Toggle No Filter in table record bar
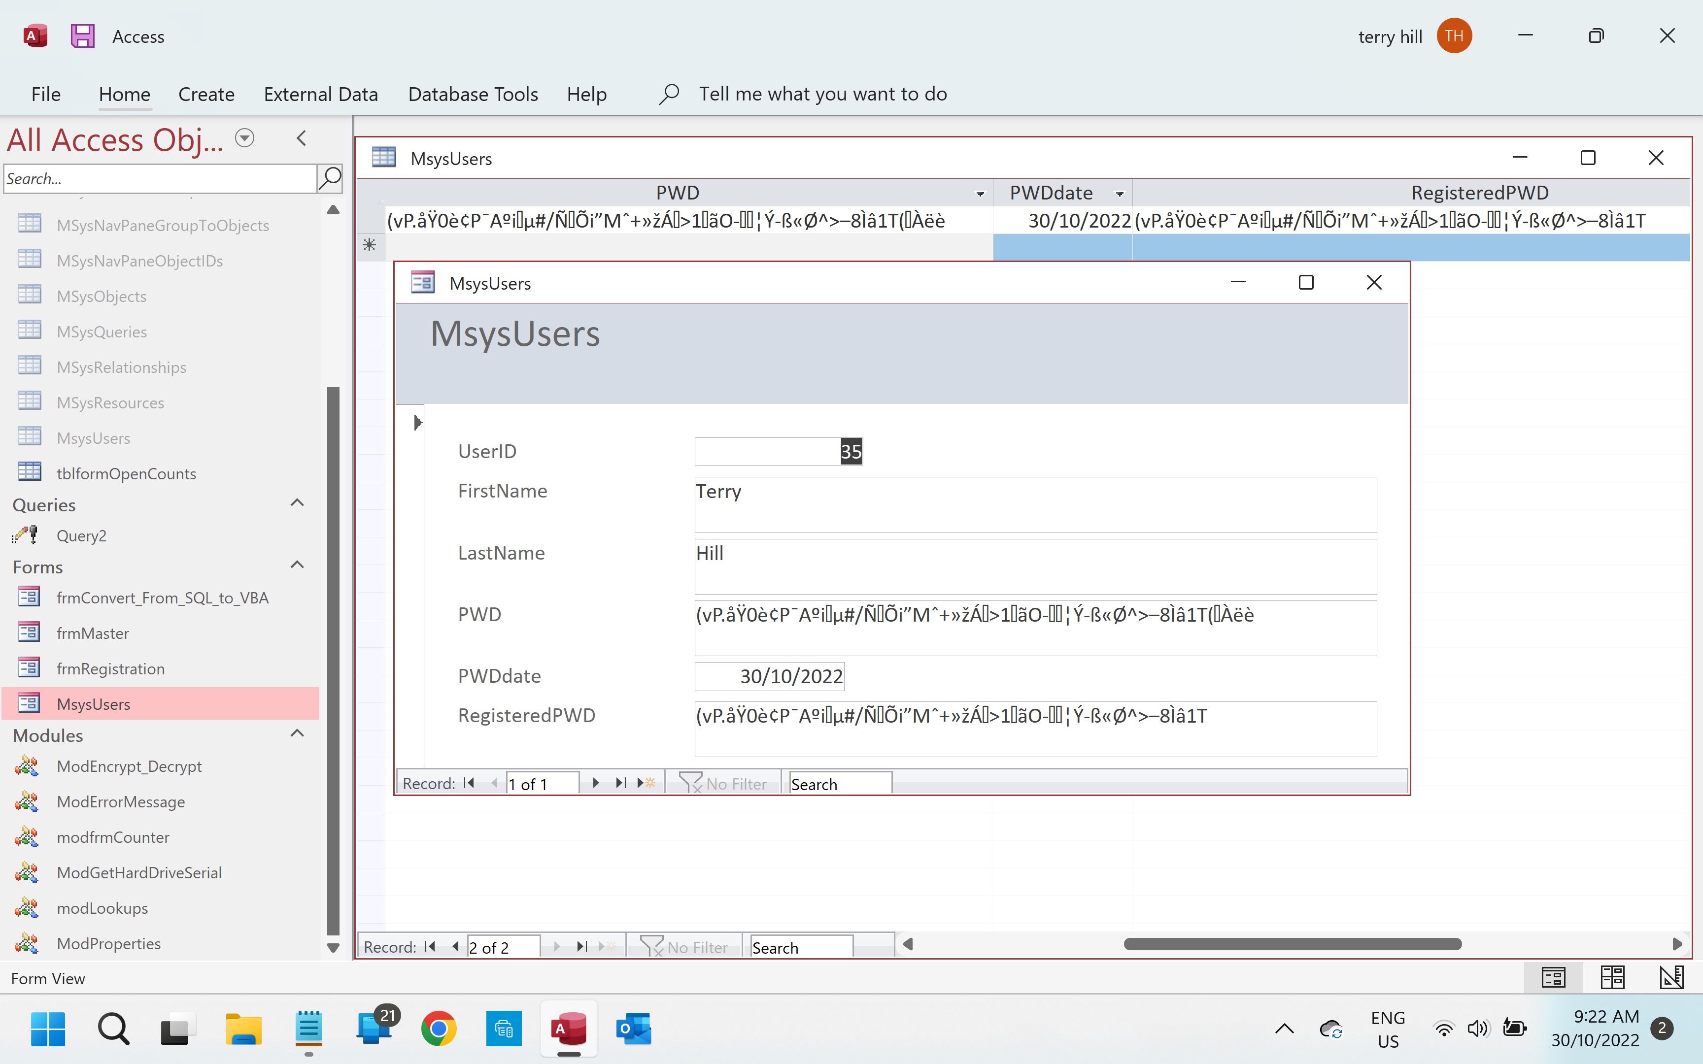 [684, 947]
